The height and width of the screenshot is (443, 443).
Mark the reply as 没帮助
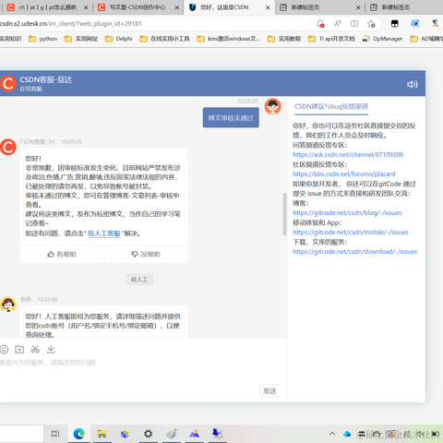tap(146, 254)
